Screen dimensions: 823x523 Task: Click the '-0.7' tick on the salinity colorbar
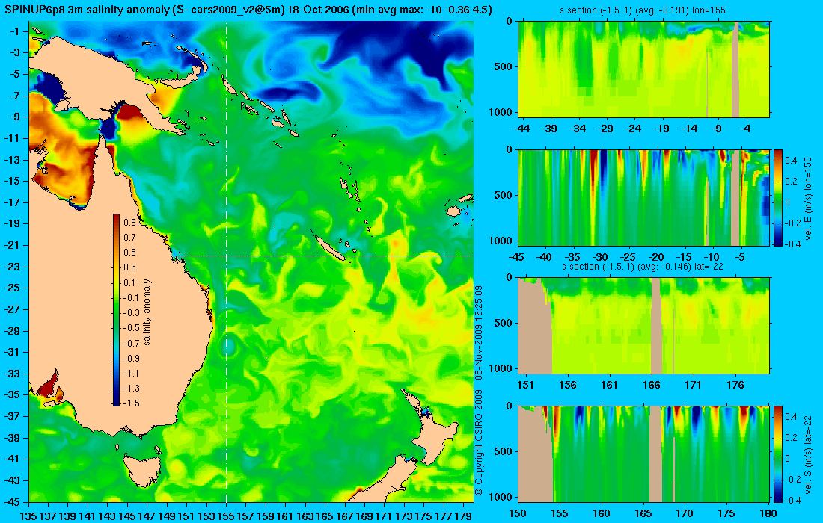point(131,343)
